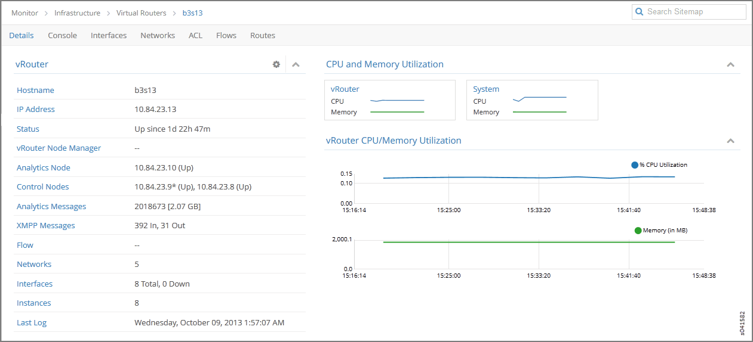Image resolution: width=753 pixels, height=342 pixels.
Task: Open the Interfaces tab
Action: pos(109,36)
